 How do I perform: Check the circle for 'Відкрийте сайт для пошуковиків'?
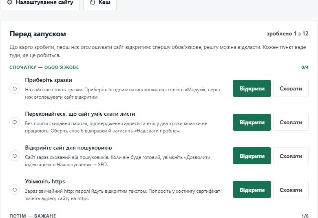click(15, 156)
